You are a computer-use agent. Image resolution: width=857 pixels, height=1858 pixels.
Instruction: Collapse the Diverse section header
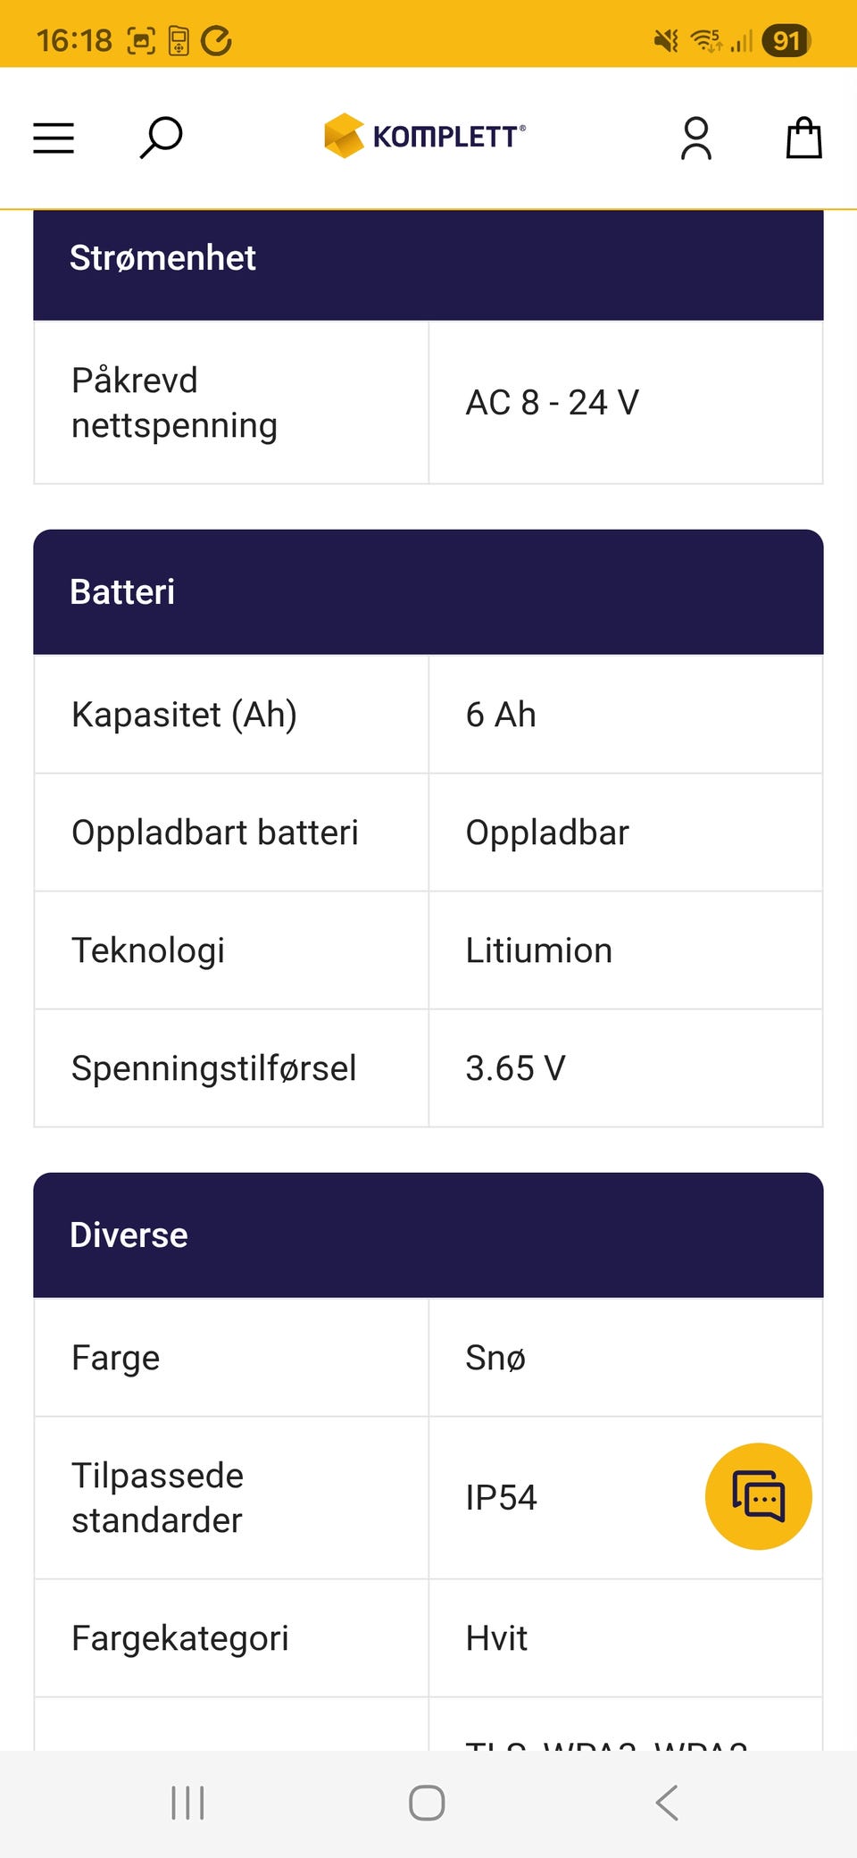pos(428,1235)
